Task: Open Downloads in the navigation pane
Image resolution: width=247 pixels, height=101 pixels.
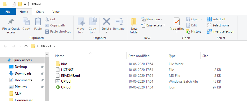Action: click(x=23, y=73)
